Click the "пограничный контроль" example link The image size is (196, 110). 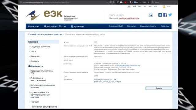pos(129,18)
